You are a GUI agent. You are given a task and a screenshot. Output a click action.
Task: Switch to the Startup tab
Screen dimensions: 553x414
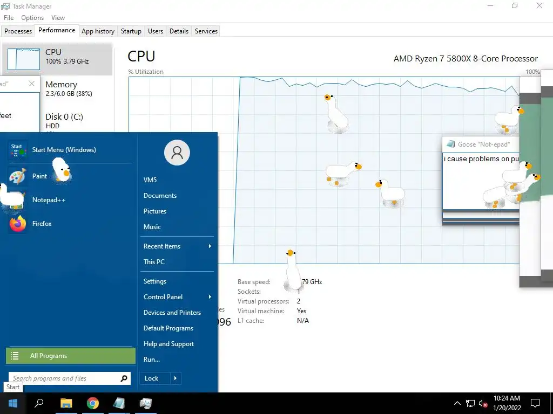click(131, 31)
